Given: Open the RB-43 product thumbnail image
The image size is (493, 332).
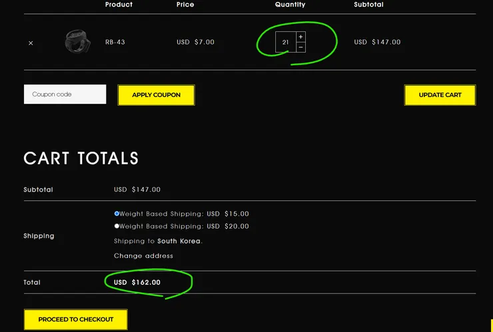Looking at the screenshot, I should tap(78, 41).
